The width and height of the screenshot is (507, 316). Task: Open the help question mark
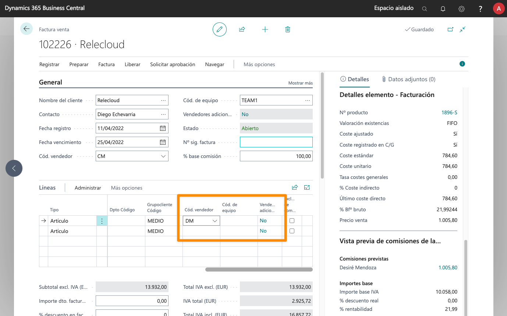pos(481,9)
